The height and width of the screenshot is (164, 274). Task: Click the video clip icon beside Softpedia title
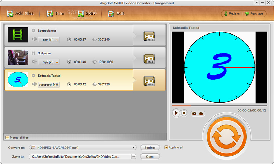[x=33, y=53]
